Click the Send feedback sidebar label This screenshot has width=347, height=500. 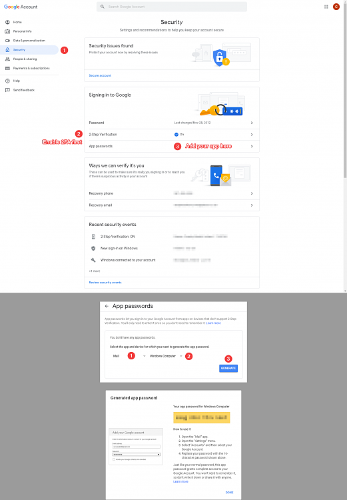24,90
